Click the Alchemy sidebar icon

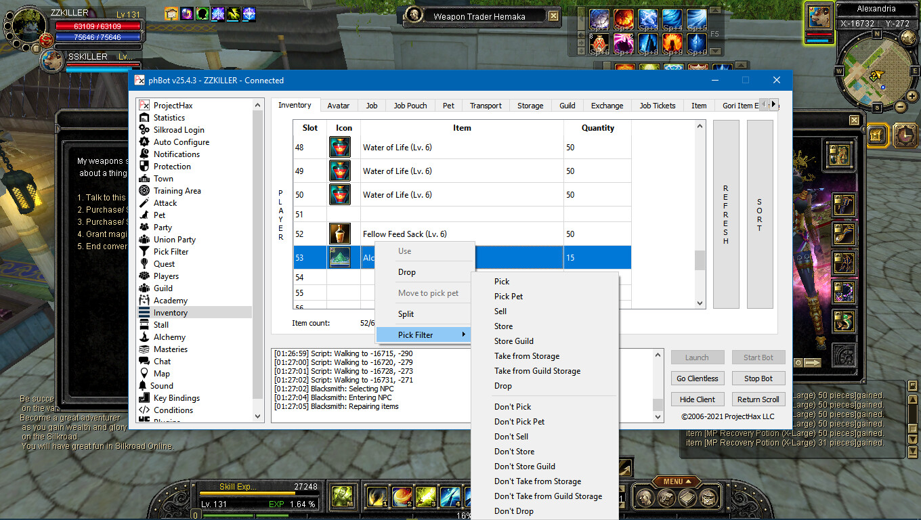coord(144,337)
